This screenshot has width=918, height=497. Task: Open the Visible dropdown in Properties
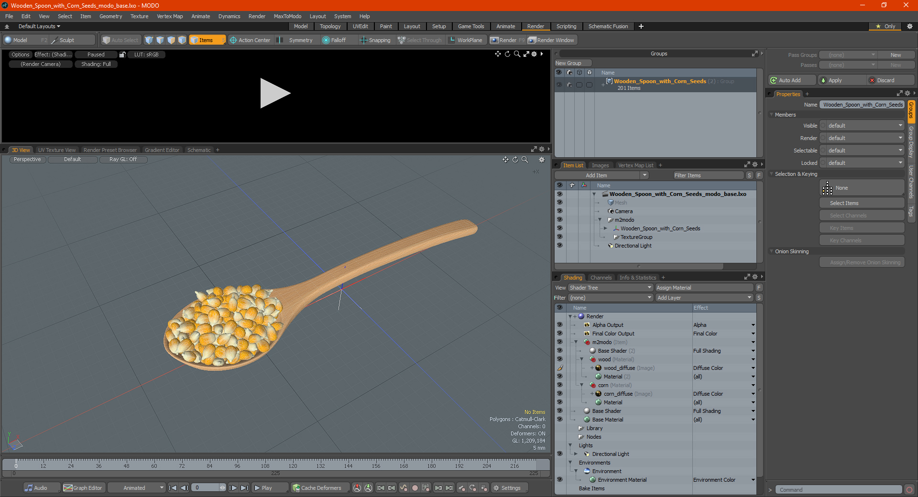click(x=862, y=126)
